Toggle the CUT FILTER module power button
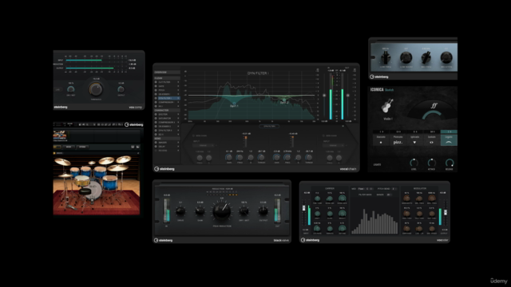The width and height of the screenshot is (511, 287). click(156, 82)
